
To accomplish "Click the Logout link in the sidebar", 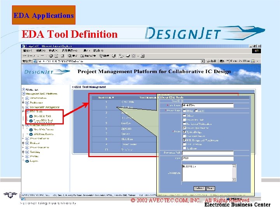I will (34, 161).
